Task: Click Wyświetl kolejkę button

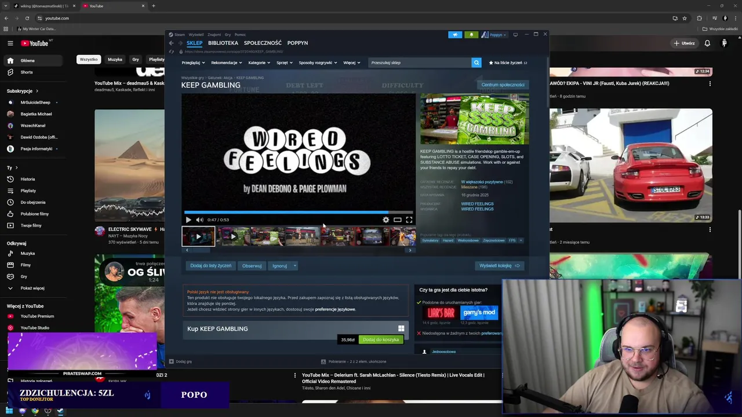Action: pyautogui.click(x=500, y=266)
